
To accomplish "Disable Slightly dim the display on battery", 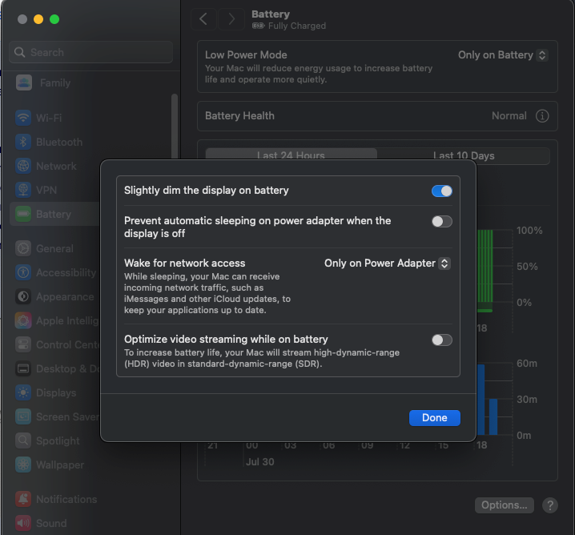I will 441,191.
